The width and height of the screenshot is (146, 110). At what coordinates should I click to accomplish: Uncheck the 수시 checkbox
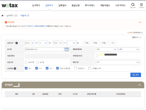tap(36, 68)
